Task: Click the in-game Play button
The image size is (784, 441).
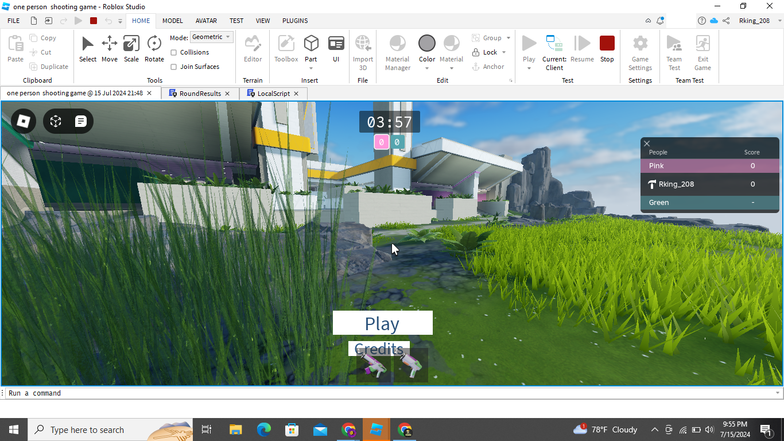Action: 382,323
